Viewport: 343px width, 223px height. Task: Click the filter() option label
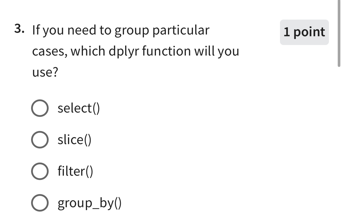coord(75,172)
